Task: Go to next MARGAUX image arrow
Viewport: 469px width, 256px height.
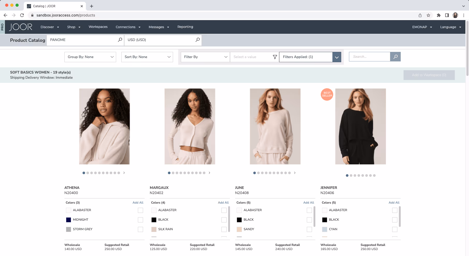Action: tap(210, 173)
